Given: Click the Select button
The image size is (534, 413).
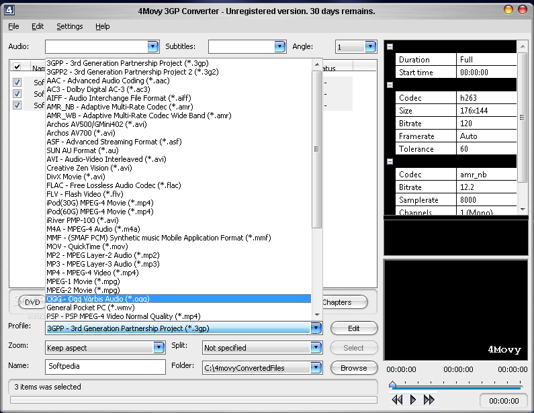Looking at the screenshot, I should click(354, 348).
